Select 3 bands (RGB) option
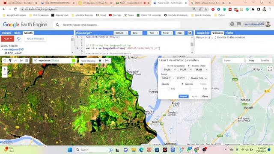274x154 pixels. (189, 66)
